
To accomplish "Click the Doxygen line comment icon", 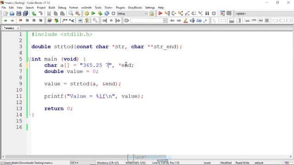I will 72,21.
